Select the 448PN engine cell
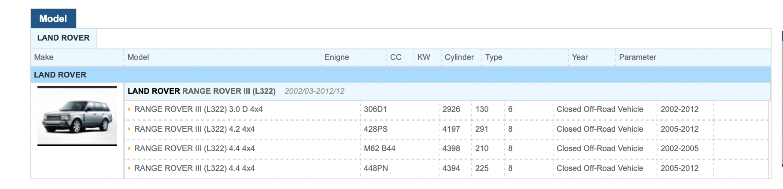This screenshot has height=189, width=783. 376,168
